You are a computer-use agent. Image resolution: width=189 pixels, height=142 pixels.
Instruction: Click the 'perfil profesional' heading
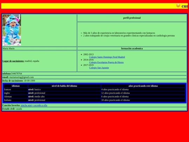click(132, 18)
